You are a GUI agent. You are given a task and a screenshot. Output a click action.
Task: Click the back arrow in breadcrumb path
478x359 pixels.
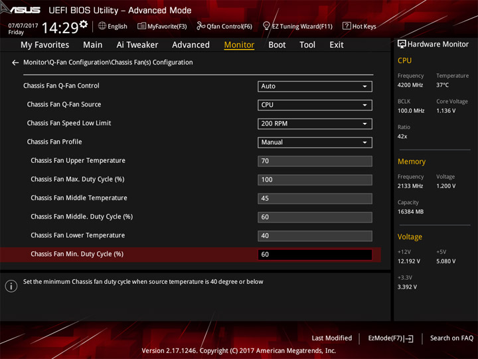[x=15, y=62]
